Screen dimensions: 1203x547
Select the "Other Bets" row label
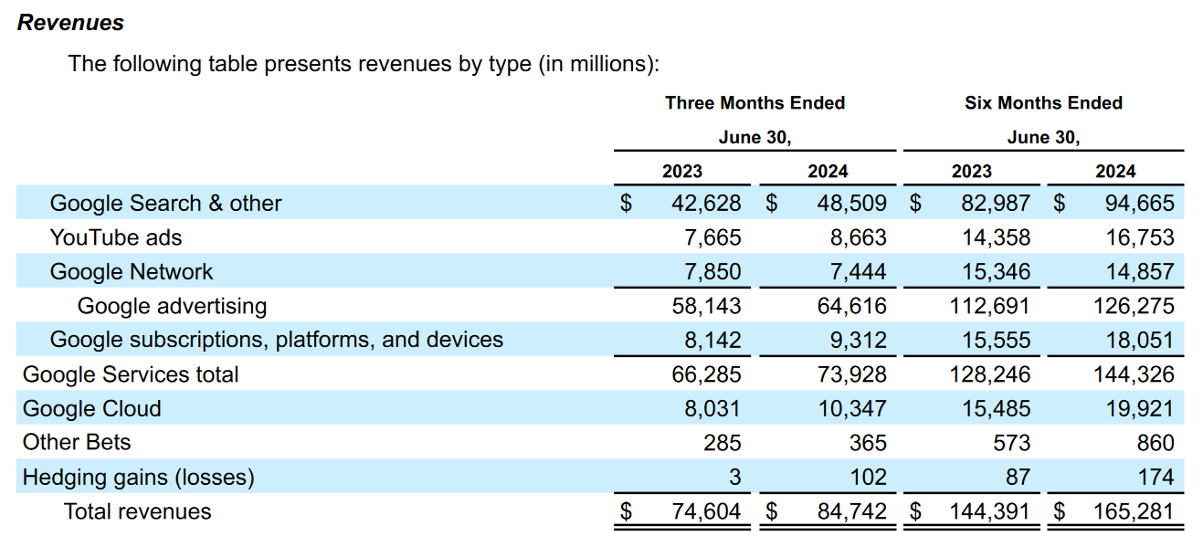pos(77,443)
